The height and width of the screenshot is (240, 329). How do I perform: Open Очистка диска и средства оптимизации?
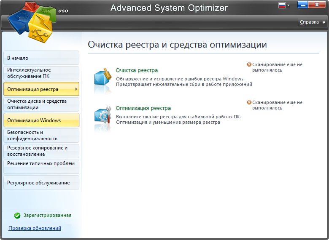[41, 104]
